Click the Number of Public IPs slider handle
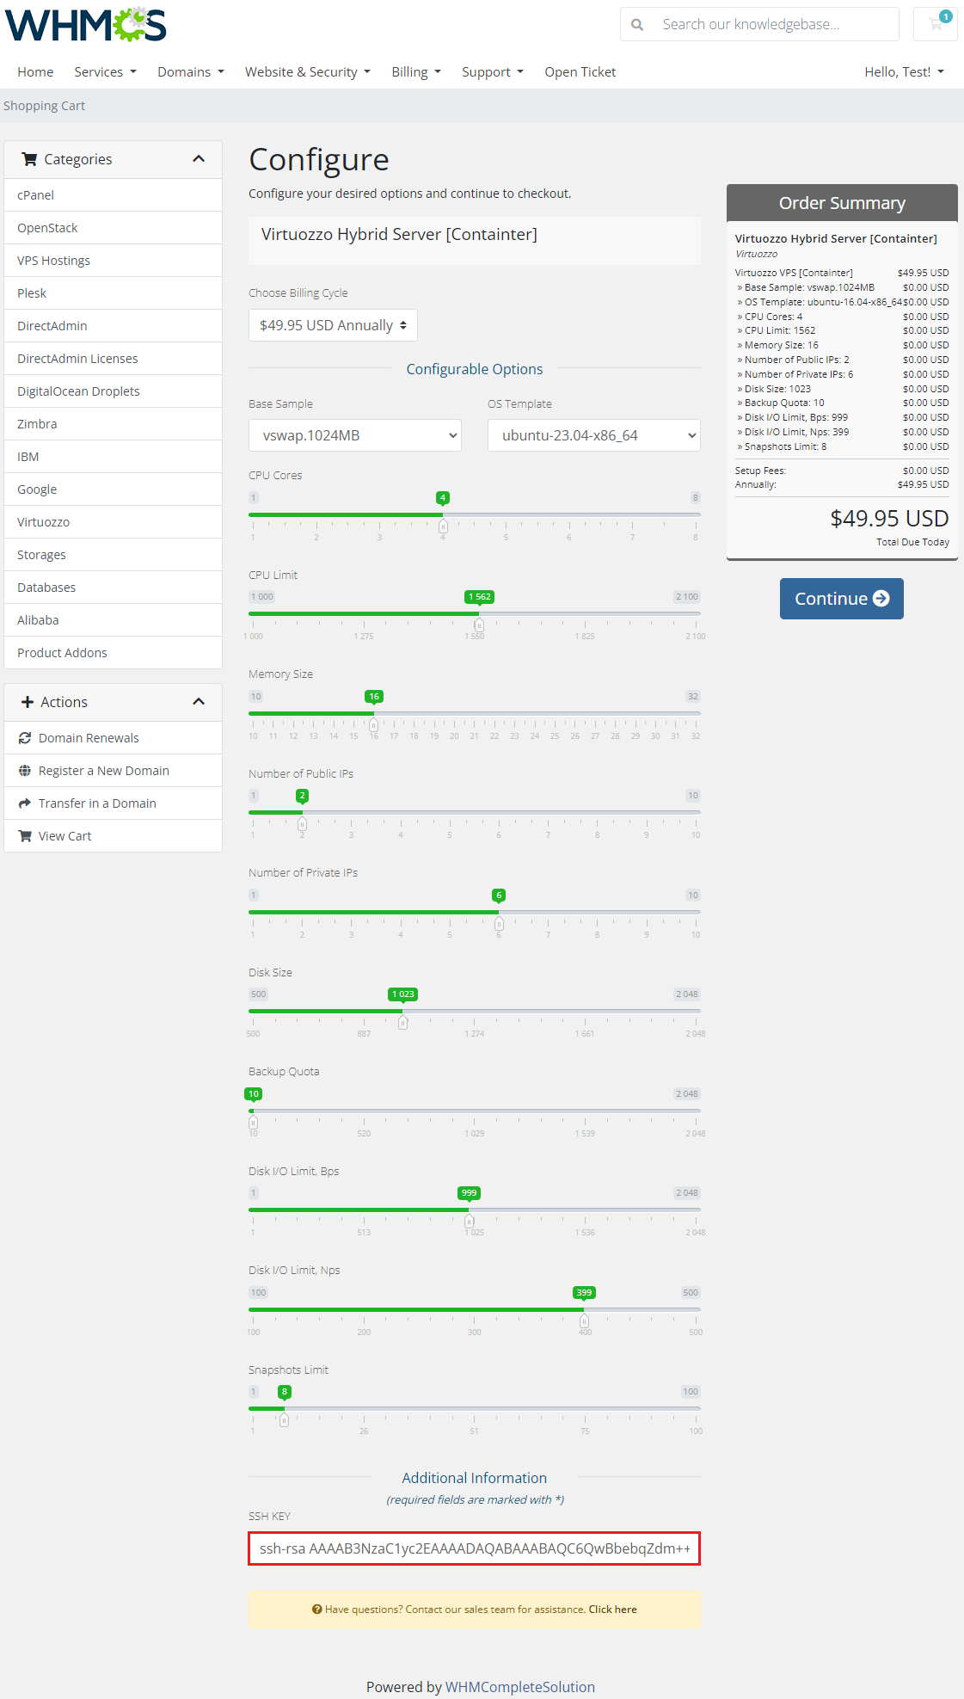The height and width of the screenshot is (1699, 964). [x=302, y=824]
